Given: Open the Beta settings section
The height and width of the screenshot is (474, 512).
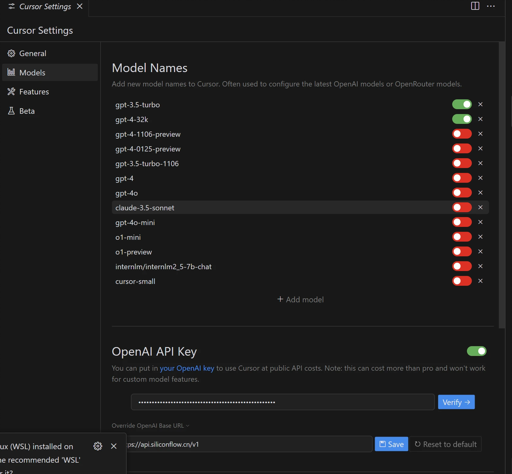Looking at the screenshot, I should coord(27,111).
